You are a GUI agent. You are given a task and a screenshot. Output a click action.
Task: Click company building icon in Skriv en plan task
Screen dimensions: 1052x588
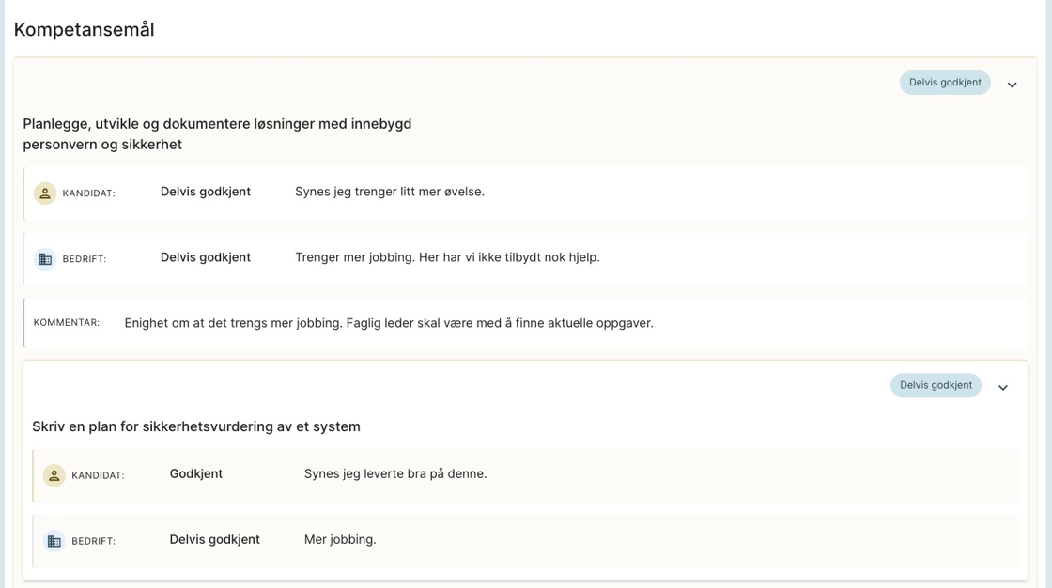coord(54,541)
